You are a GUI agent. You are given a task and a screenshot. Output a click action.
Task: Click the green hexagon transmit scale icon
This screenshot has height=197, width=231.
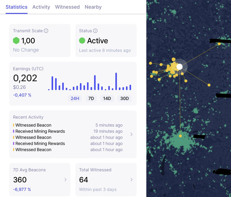click(x=16, y=40)
